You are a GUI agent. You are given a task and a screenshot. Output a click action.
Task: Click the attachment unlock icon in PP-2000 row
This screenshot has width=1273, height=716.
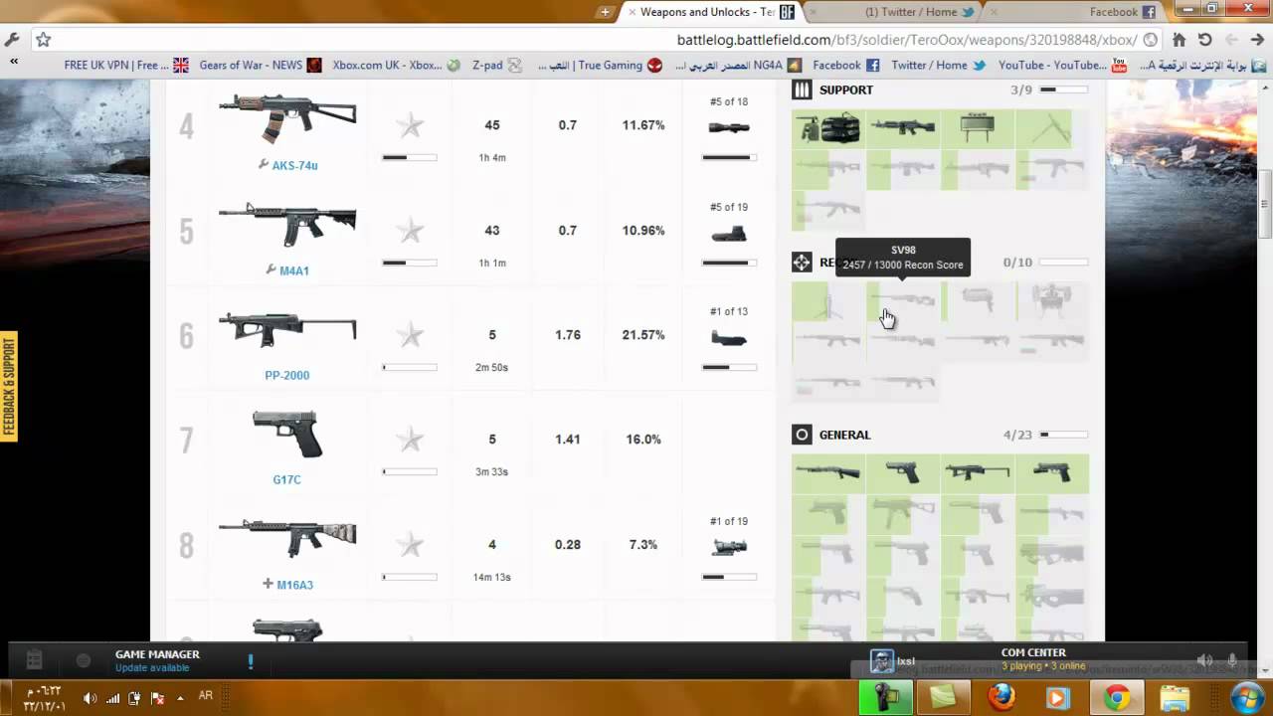729,339
